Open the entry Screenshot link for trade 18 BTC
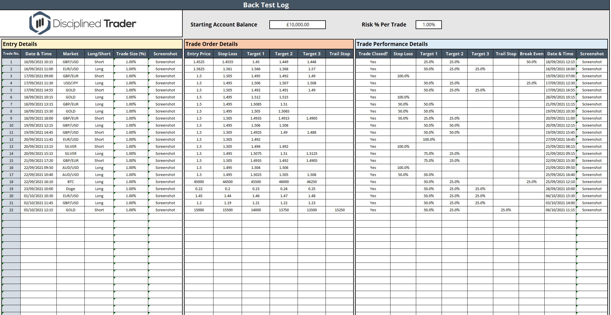The width and height of the screenshot is (611, 315). [165, 182]
